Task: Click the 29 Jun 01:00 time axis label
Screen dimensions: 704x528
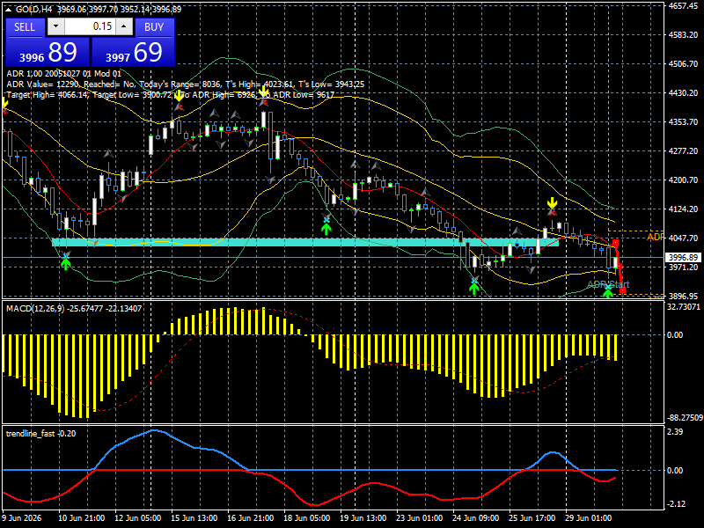Action: pos(588,517)
